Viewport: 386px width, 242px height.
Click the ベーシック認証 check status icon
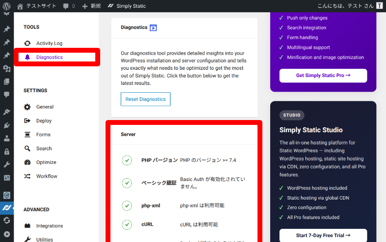click(127, 183)
